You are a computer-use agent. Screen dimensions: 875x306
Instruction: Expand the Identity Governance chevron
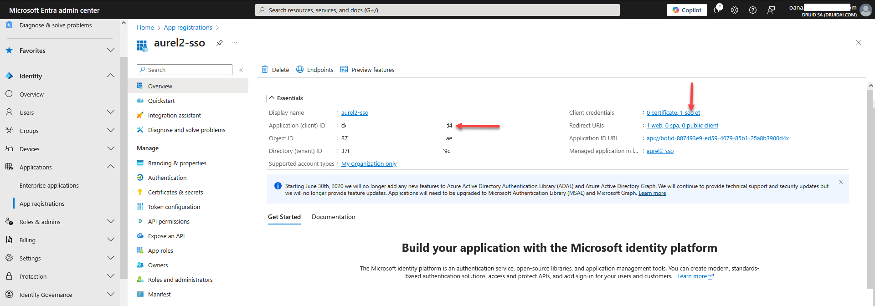tap(110, 294)
